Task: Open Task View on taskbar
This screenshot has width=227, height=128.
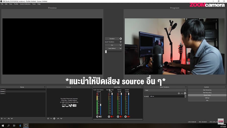Action: (x=14, y=126)
